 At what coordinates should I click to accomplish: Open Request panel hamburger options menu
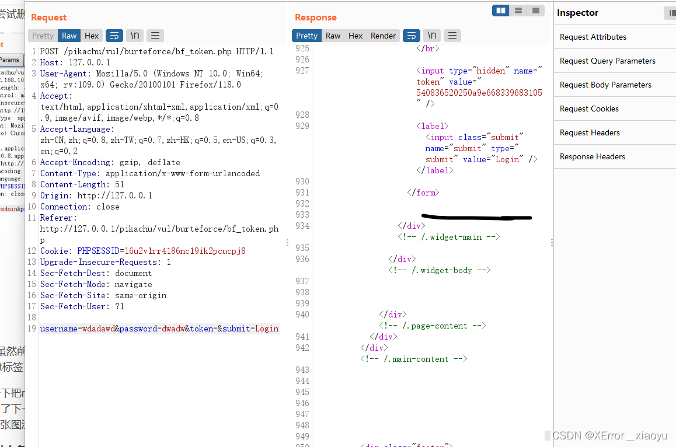[x=155, y=36]
